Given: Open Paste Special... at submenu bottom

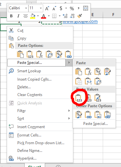Looking at the screenshot, I should click(x=95, y=124).
